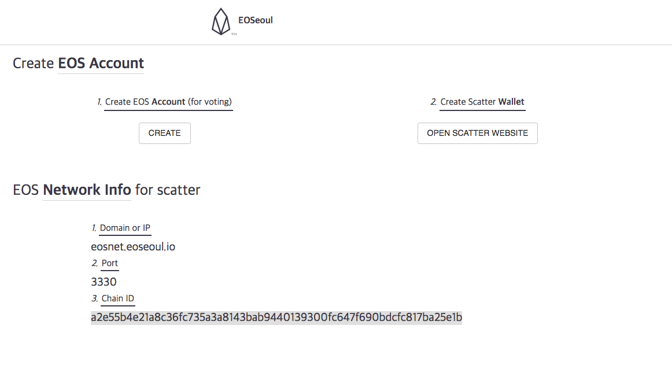Click number 3 beside Chain ID

[x=95, y=298]
